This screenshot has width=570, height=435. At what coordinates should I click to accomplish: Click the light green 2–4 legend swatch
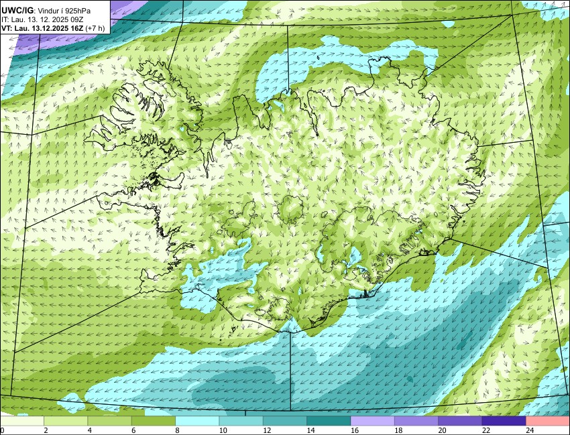point(66,421)
